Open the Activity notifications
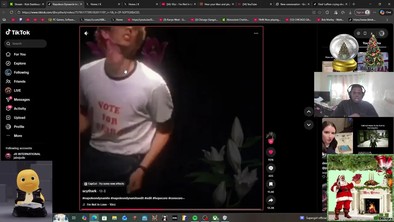Viewport: 394px width, 222px height. pyautogui.click(x=16, y=109)
